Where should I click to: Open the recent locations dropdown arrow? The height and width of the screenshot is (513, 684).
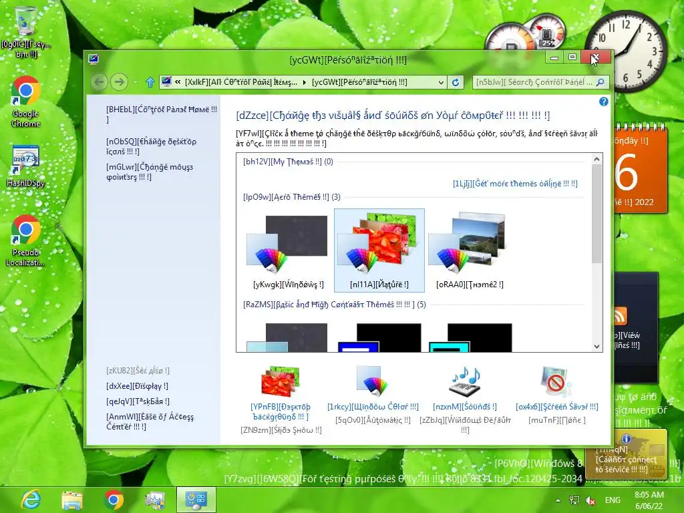pyautogui.click(x=135, y=82)
